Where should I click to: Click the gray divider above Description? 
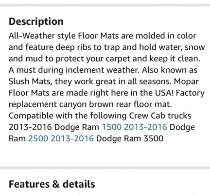pyautogui.click(x=105, y=5)
